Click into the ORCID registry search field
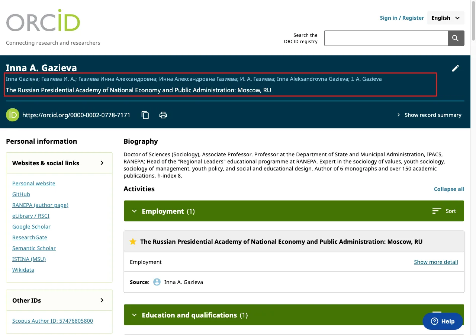 386,38
